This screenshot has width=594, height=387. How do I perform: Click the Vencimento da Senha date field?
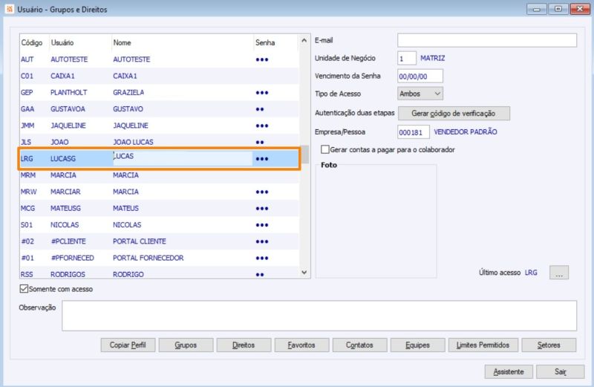(420, 77)
